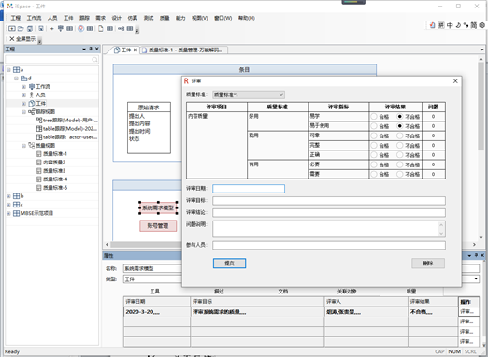
Task: Expand the 工作流 tree node
Action: tap(23, 87)
